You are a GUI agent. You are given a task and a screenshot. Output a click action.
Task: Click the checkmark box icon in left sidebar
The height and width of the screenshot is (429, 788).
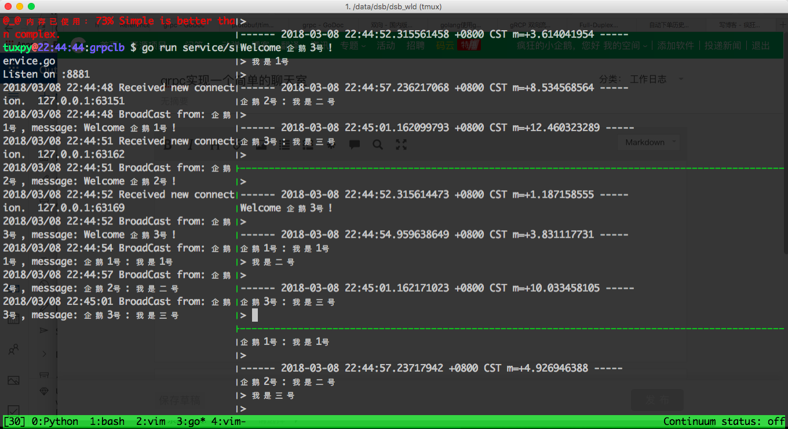pos(13,409)
